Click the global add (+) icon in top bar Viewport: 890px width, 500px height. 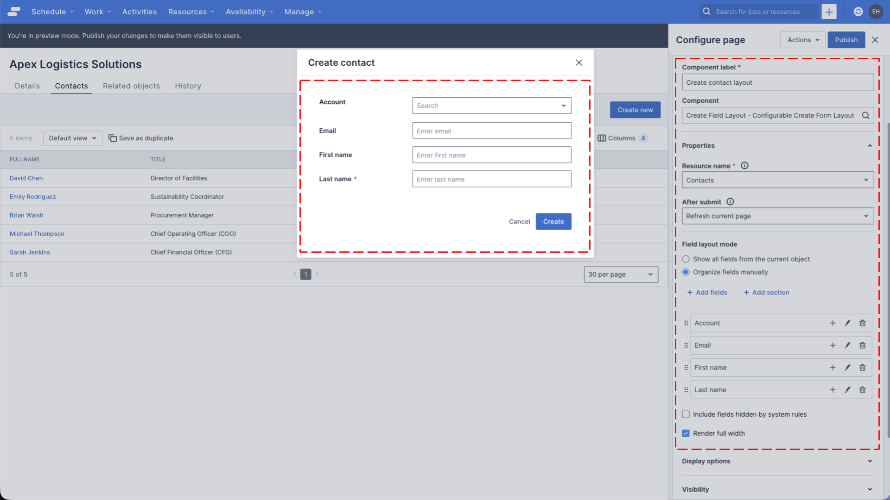[x=829, y=12]
